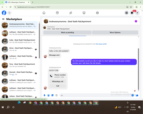Go back using browser back arrow
The width and height of the screenshot is (143, 114).
(3, 7)
